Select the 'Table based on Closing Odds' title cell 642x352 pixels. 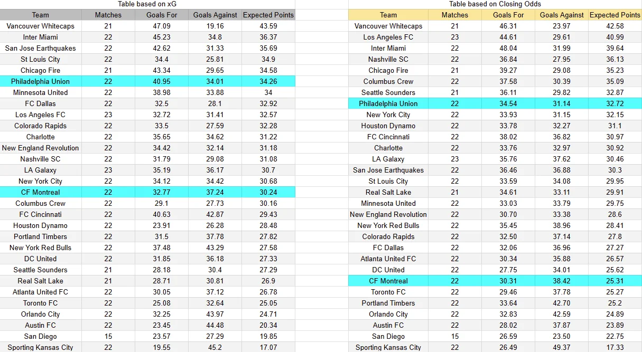[495, 4]
